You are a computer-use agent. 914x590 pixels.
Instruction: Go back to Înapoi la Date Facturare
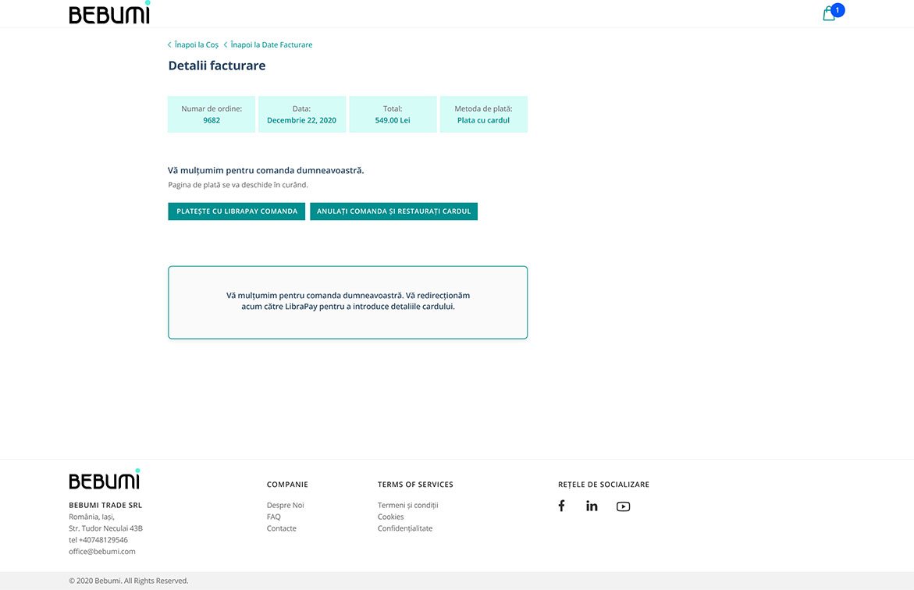click(x=270, y=45)
